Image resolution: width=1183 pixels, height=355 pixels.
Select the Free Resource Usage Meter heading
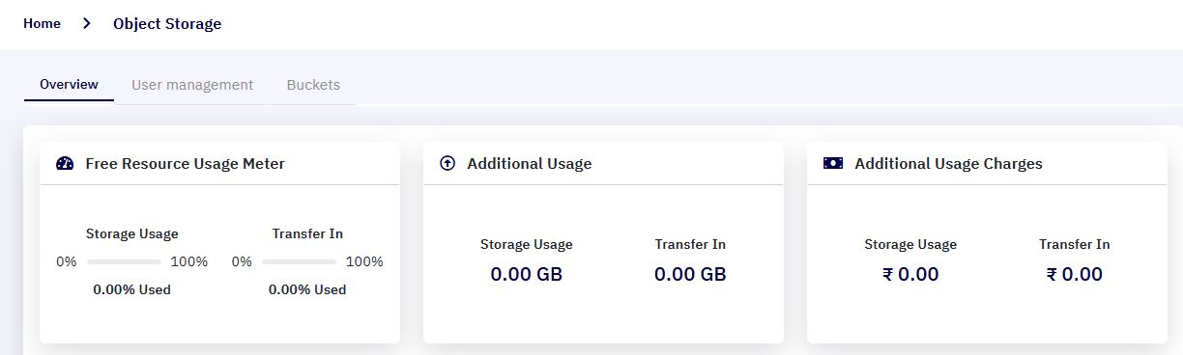click(185, 163)
